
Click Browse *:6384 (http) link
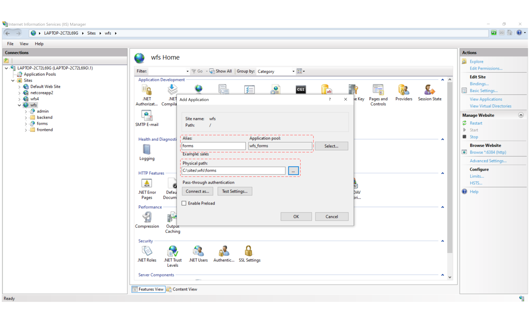(488, 152)
